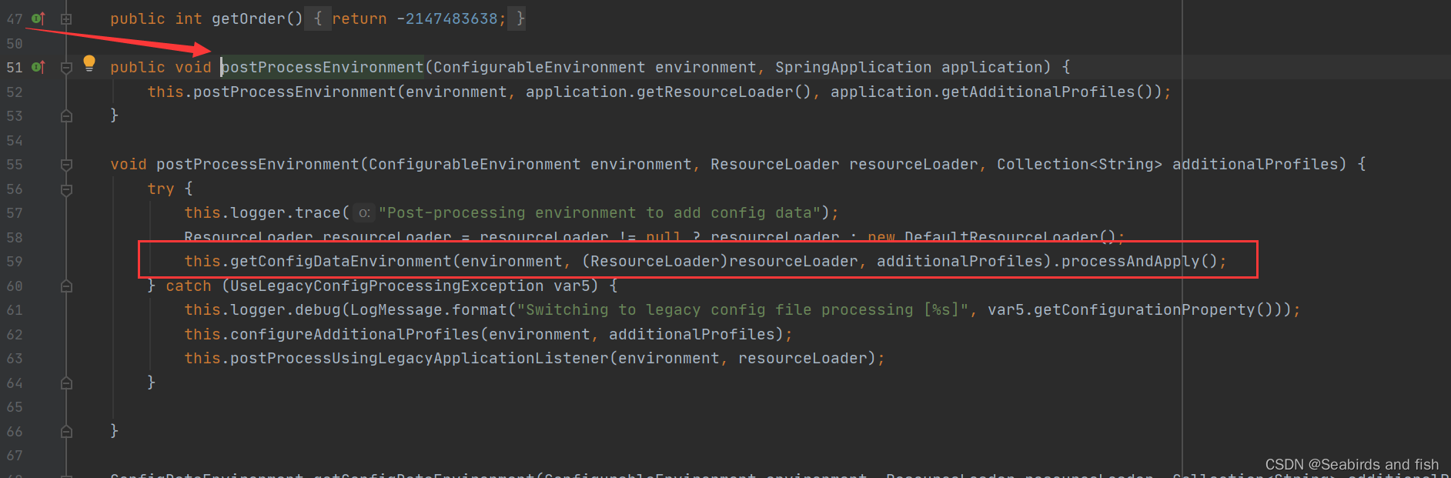Click the override gutter icon on line 51
This screenshot has width=1451, height=478.
tap(38, 67)
